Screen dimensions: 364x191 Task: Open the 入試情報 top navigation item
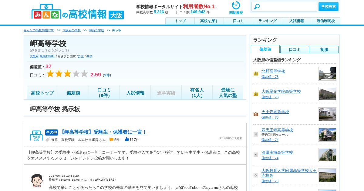click(x=297, y=21)
